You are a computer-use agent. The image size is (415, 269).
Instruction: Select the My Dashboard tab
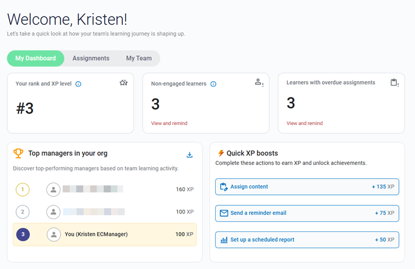point(35,58)
